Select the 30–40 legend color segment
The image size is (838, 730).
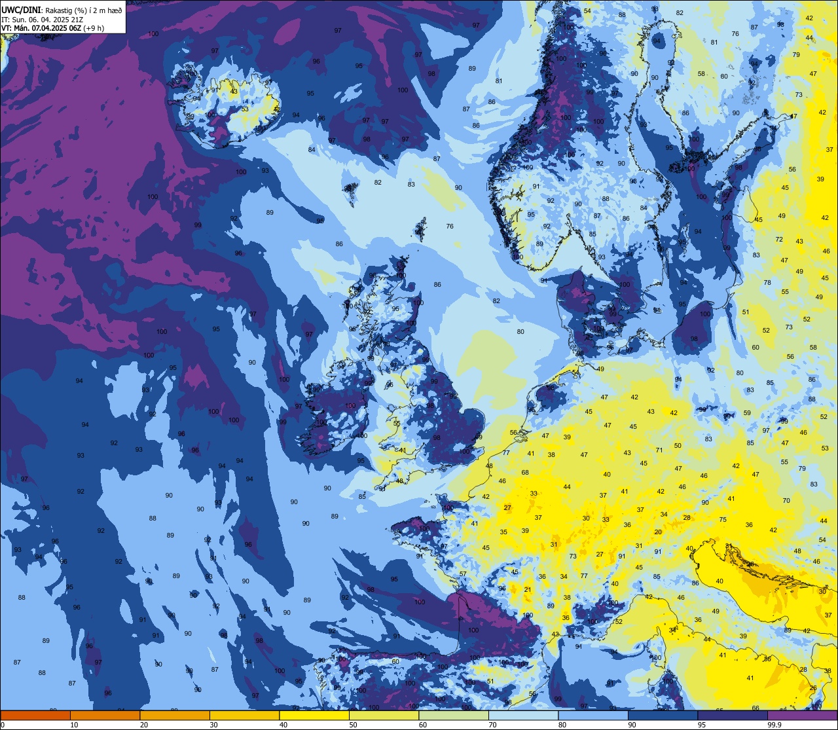coord(244,715)
